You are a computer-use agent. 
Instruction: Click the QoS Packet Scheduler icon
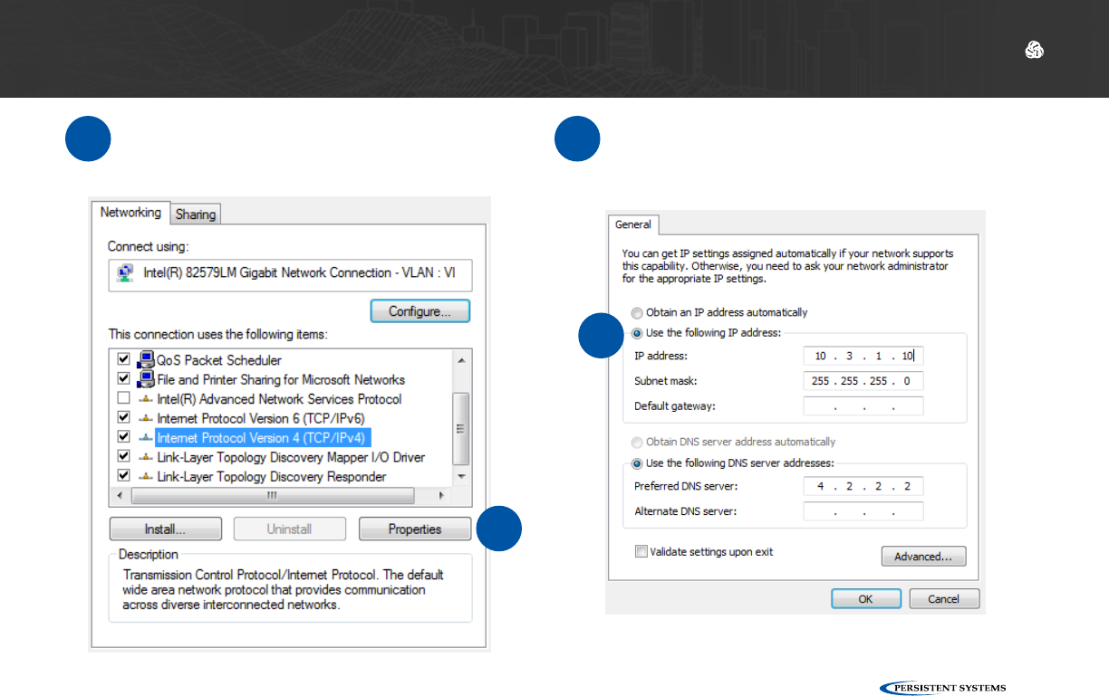[x=146, y=360]
